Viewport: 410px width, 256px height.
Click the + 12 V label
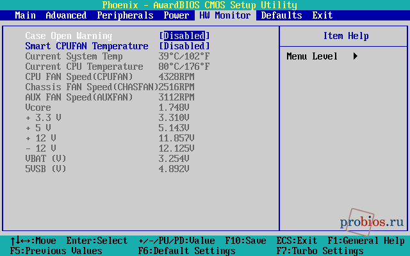click(41, 138)
